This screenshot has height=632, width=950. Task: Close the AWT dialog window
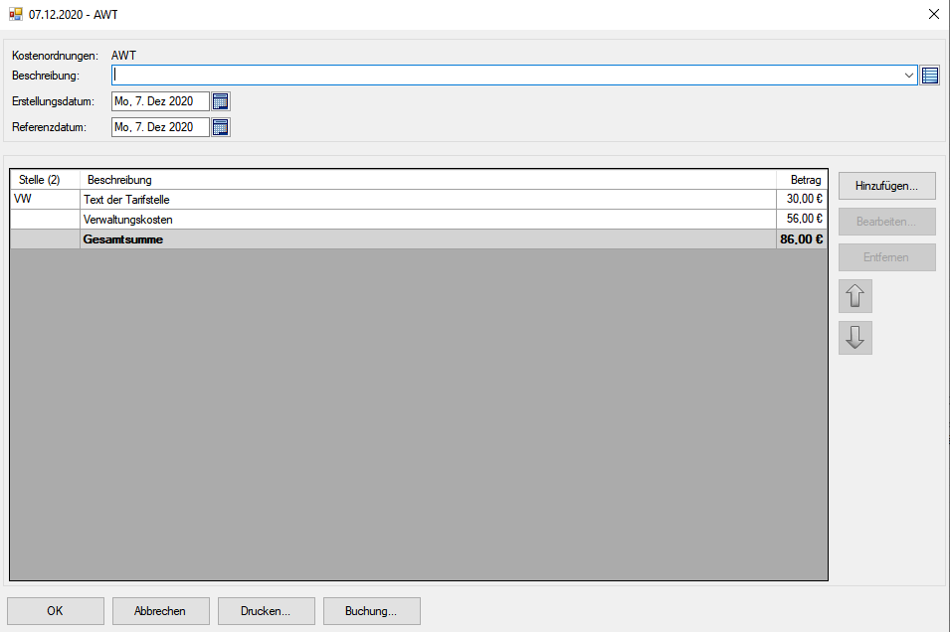(933, 15)
